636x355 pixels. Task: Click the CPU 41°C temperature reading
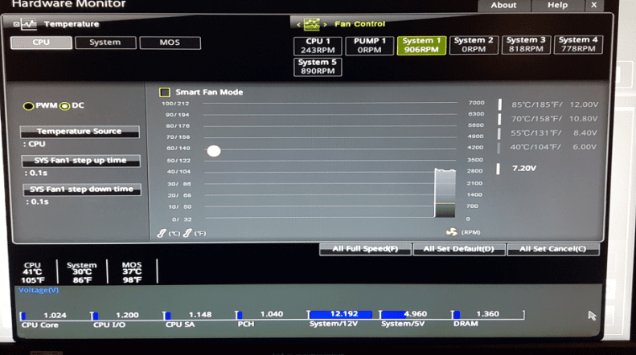coord(32,272)
